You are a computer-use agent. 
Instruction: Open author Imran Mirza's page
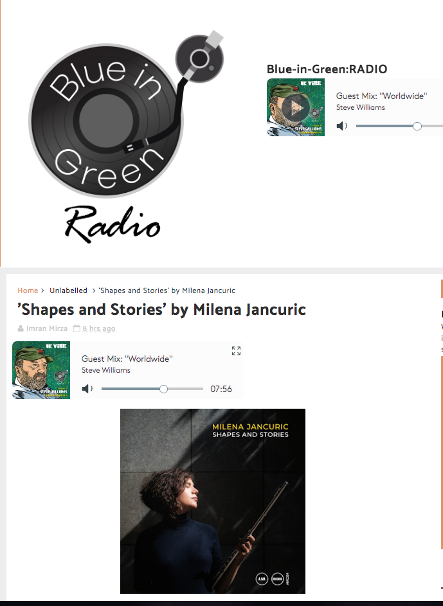pyautogui.click(x=47, y=328)
